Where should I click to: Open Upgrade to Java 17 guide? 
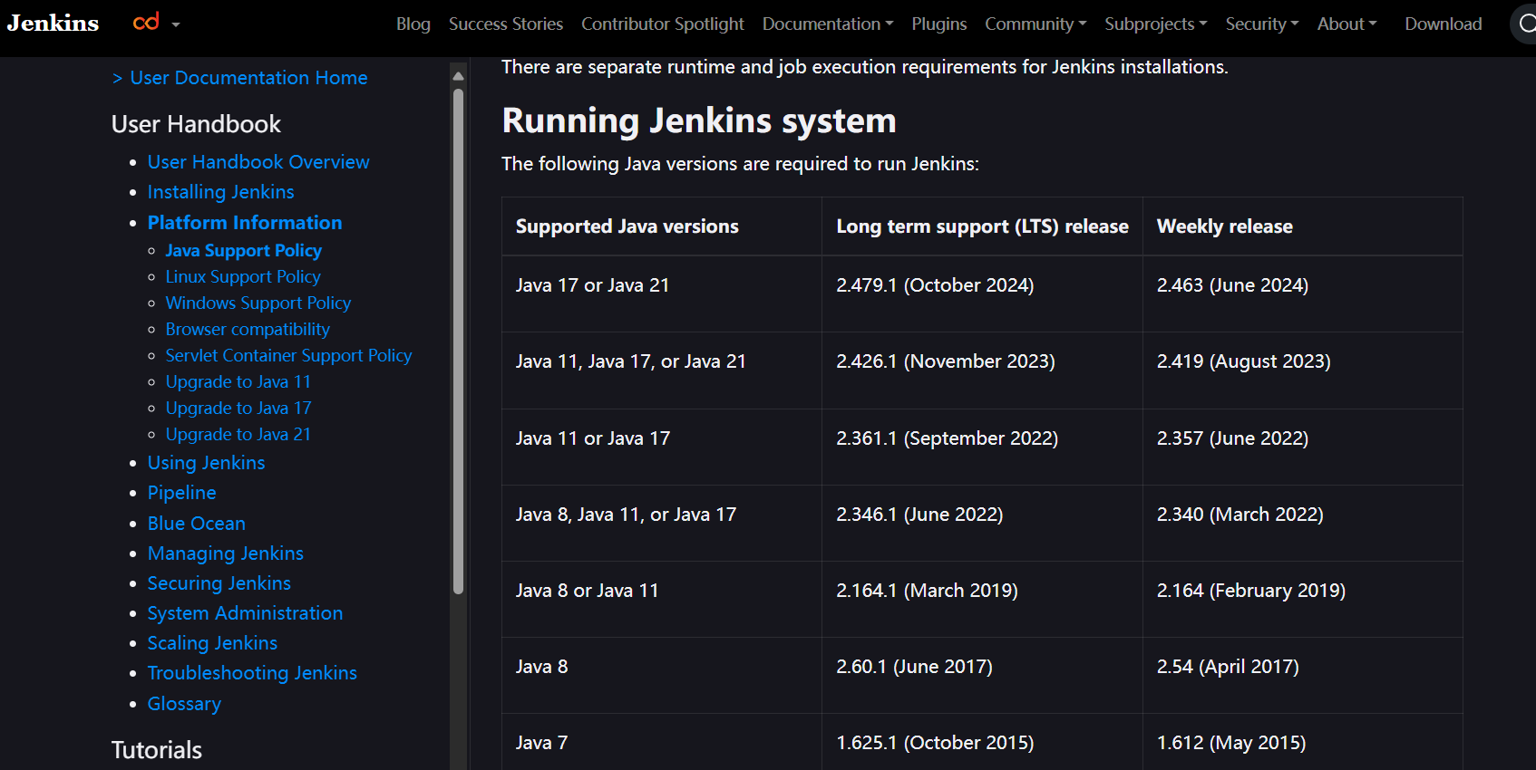238,409
